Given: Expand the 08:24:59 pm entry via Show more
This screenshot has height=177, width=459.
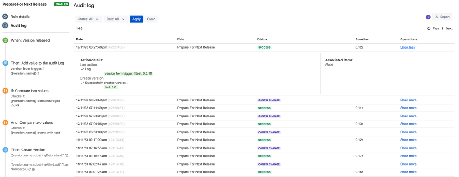Looking at the screenshot, I should coord(408,100).
